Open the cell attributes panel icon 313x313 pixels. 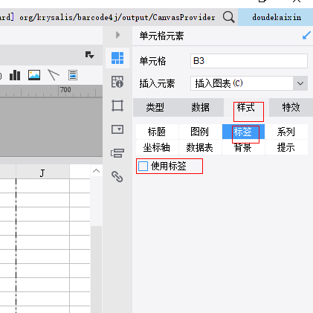(x=117, y=82)
